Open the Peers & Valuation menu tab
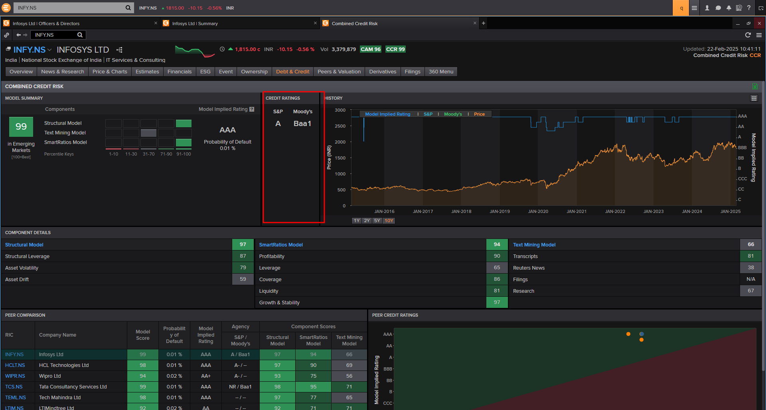The width and height of the screenshot is (766, 410). pyautogui.click(x=339, y=72)
